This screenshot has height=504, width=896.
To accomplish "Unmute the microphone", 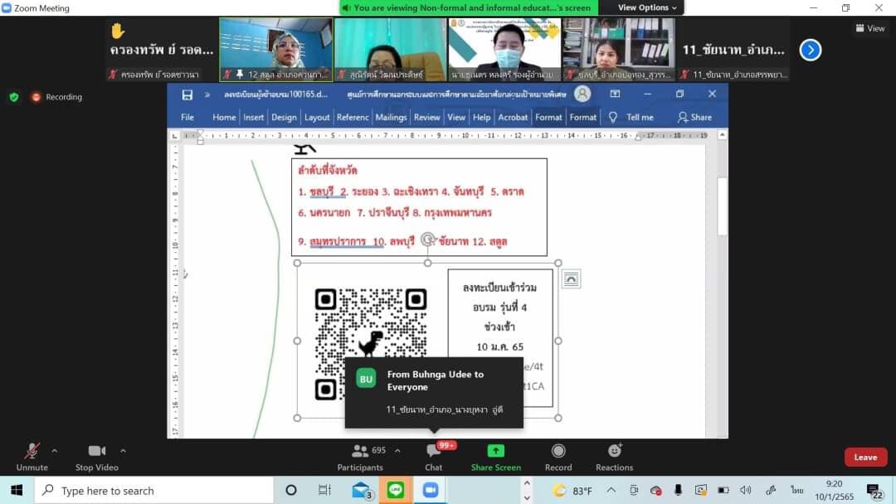I will [32, 452].
